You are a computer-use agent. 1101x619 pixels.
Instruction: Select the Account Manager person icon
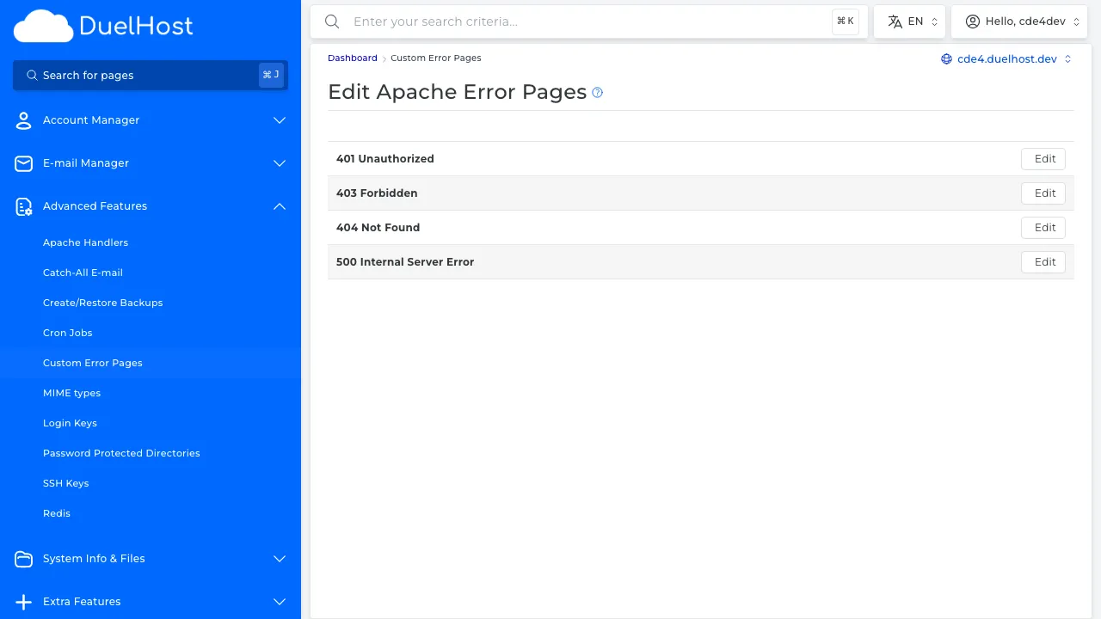(x=23, y=120)
